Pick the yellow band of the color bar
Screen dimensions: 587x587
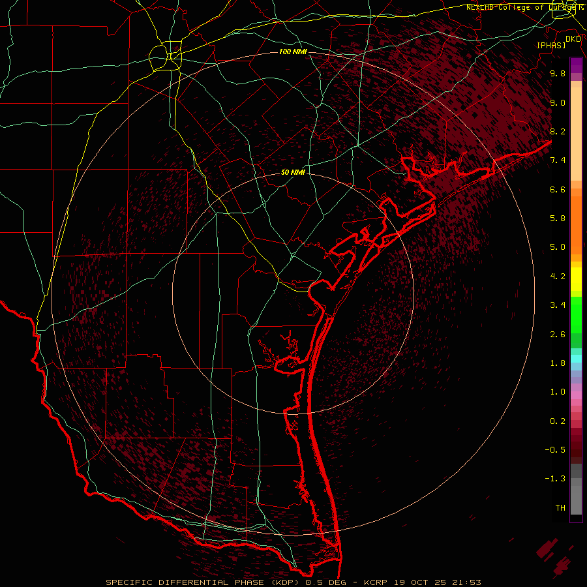click(576, 279)
